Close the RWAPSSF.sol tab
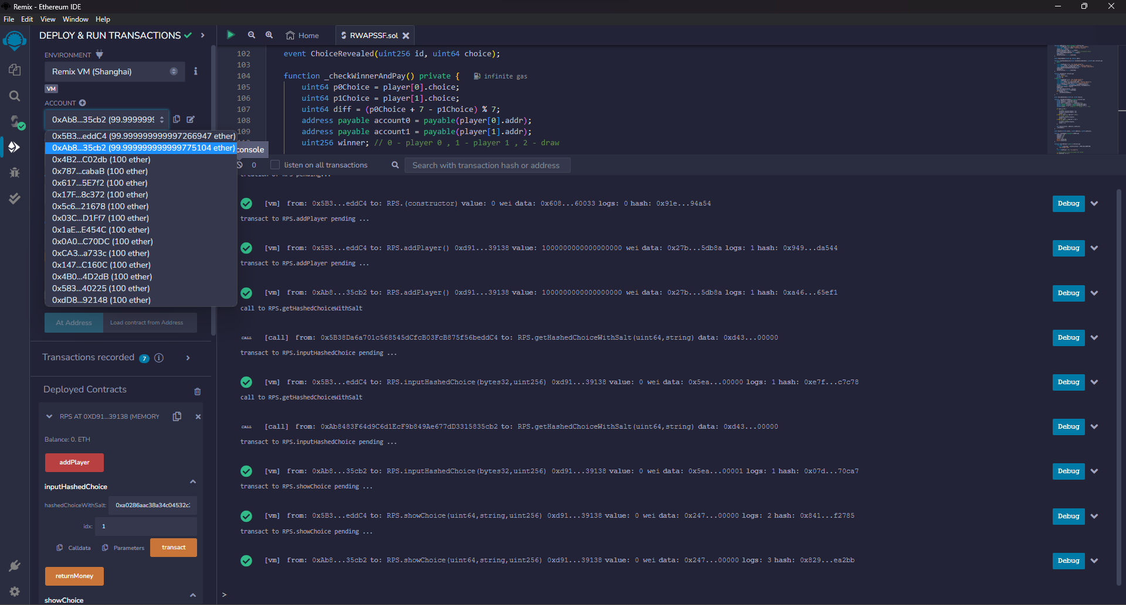The width and height of the screenshot is (1126, 605). 406,36
